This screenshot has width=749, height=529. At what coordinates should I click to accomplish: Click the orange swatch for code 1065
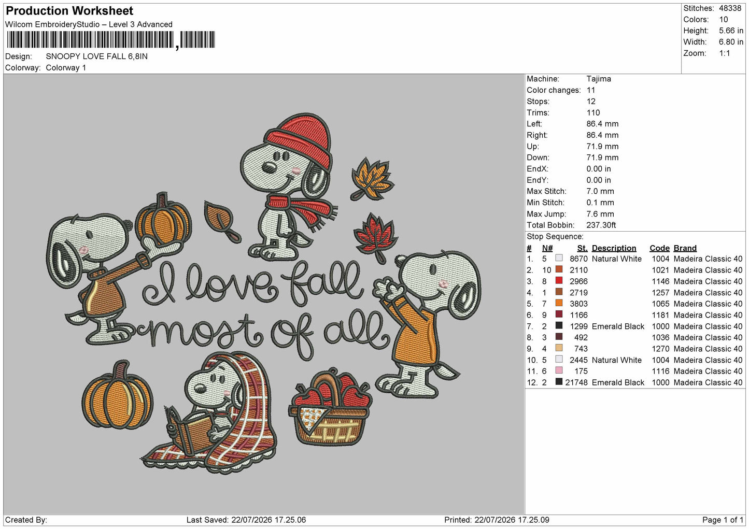click(559, 303)
